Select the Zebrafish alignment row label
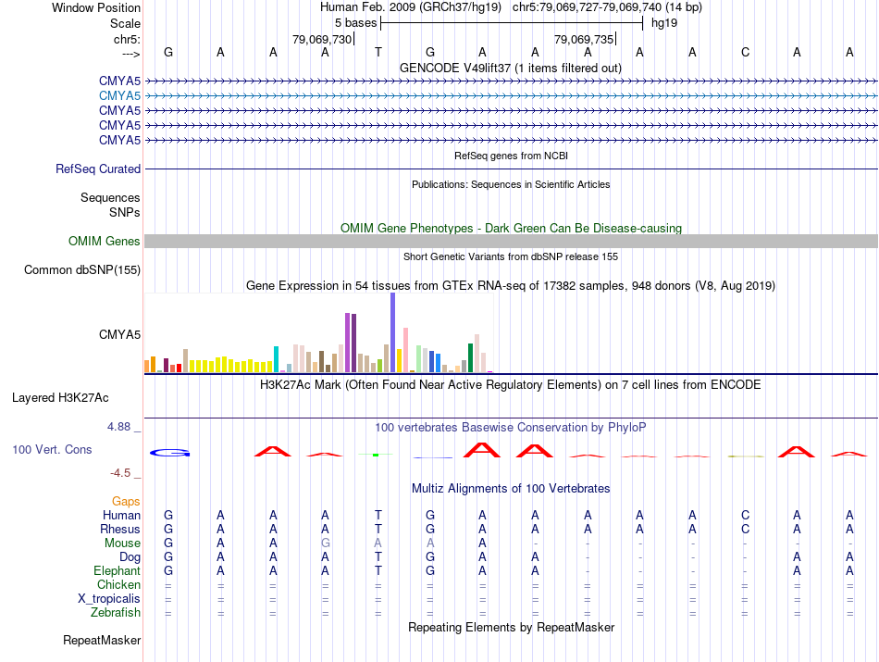 [116, 613]
